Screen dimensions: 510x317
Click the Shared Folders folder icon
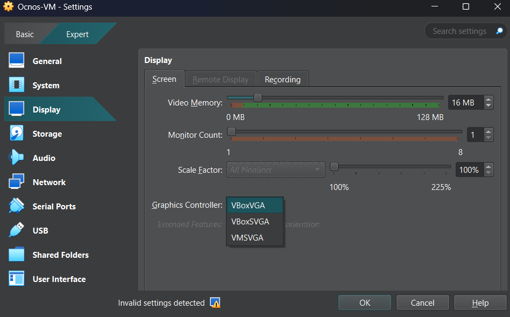(17, 255)
